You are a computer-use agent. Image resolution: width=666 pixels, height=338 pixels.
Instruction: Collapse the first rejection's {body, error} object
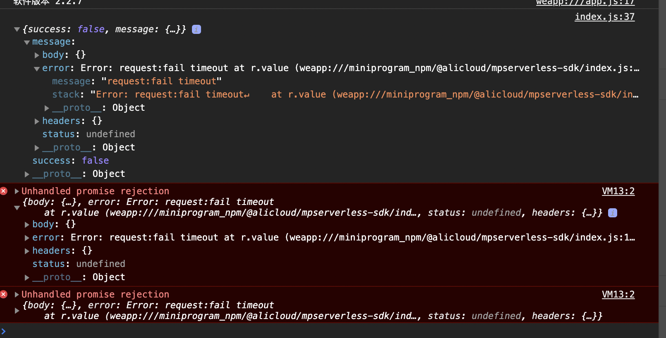[x=17, y=207]
